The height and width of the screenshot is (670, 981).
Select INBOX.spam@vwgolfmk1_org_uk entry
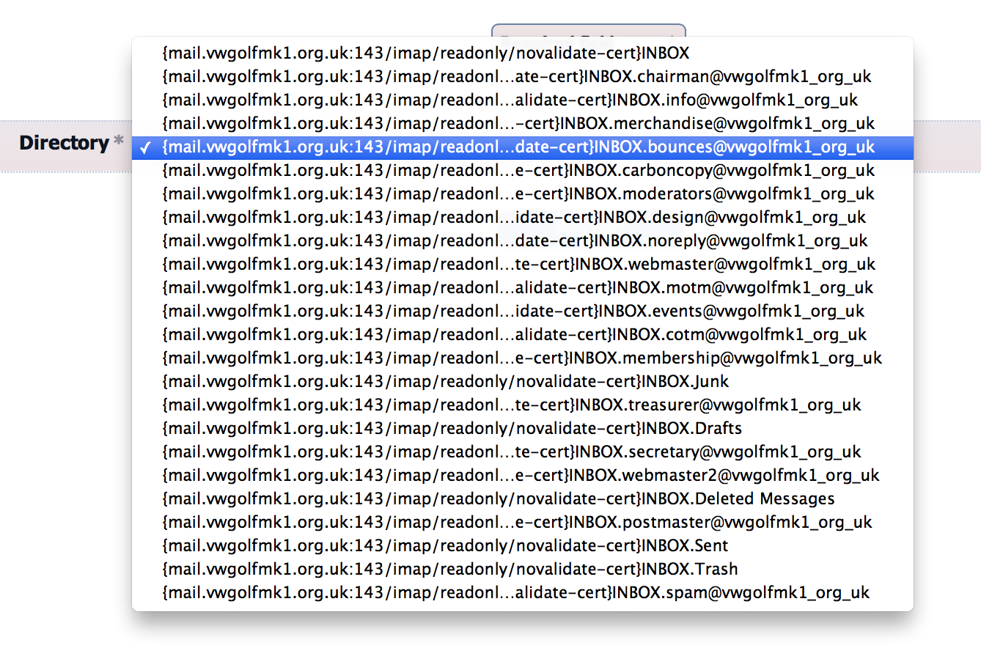[515, 592]
